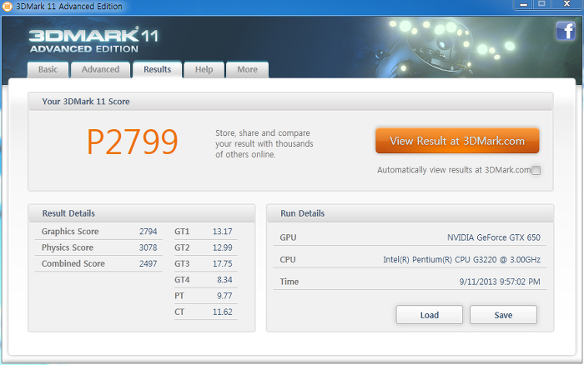The height and width of the screenshot is (365, 584).
Task: Enable automatically view results at 3DMark.com checkbox
Action: (536, 170)
